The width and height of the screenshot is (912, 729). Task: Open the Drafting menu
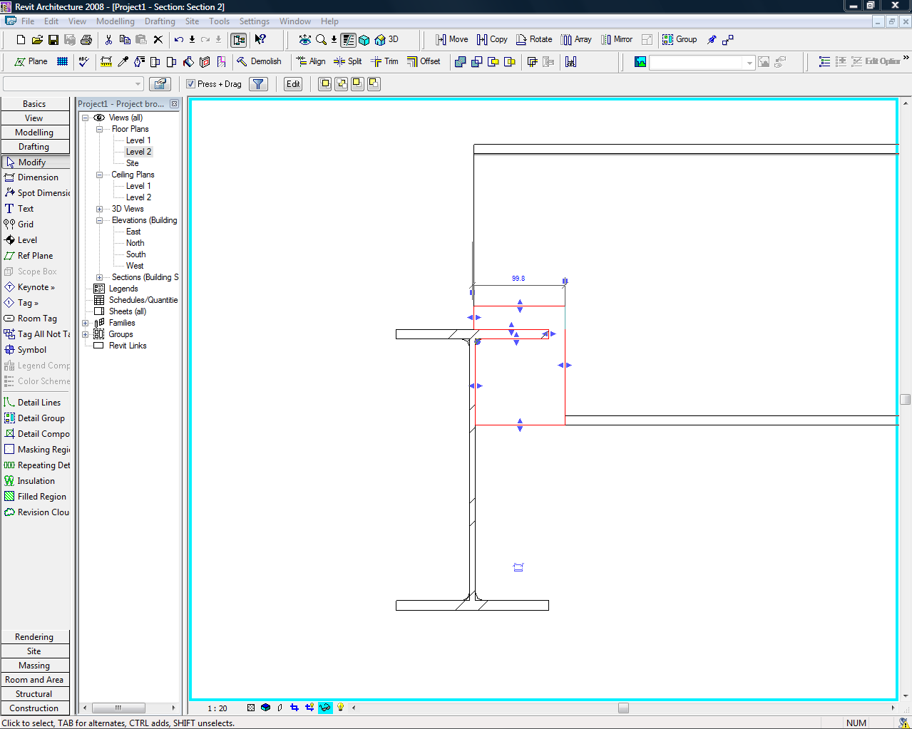point(160,21)
